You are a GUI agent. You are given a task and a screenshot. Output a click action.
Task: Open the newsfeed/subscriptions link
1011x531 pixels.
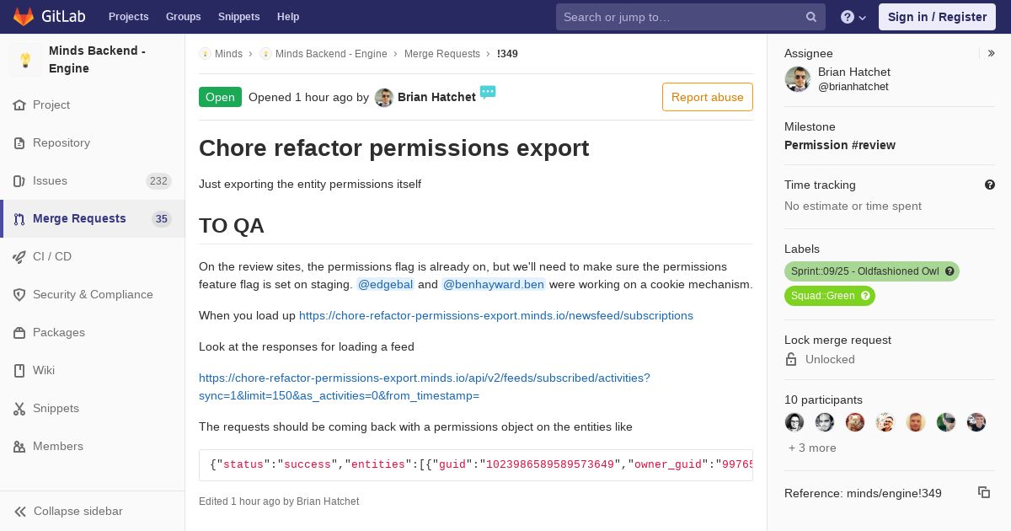[496, 315]
